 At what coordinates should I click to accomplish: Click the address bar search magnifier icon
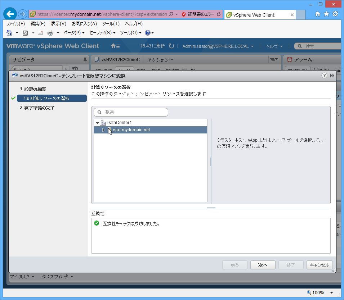point(171,14)
